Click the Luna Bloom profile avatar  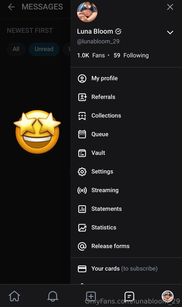click(x=87, y=12)
